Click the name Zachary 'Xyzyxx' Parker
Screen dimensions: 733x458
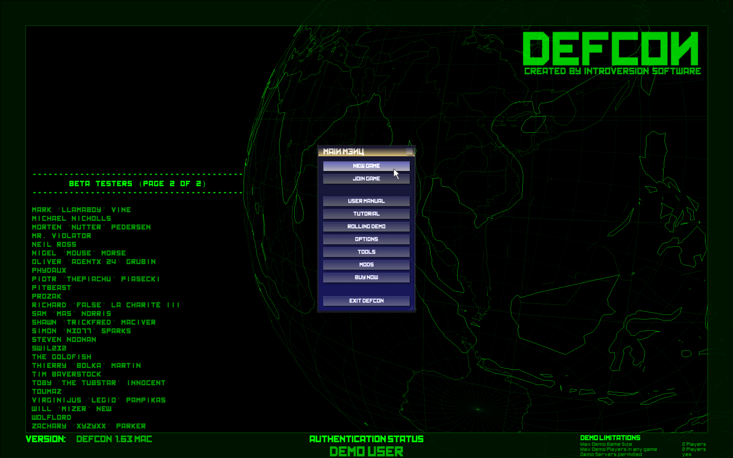coord(89,426)
